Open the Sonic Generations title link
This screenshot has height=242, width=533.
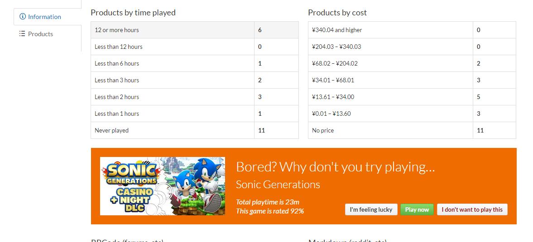click(278, 185)
